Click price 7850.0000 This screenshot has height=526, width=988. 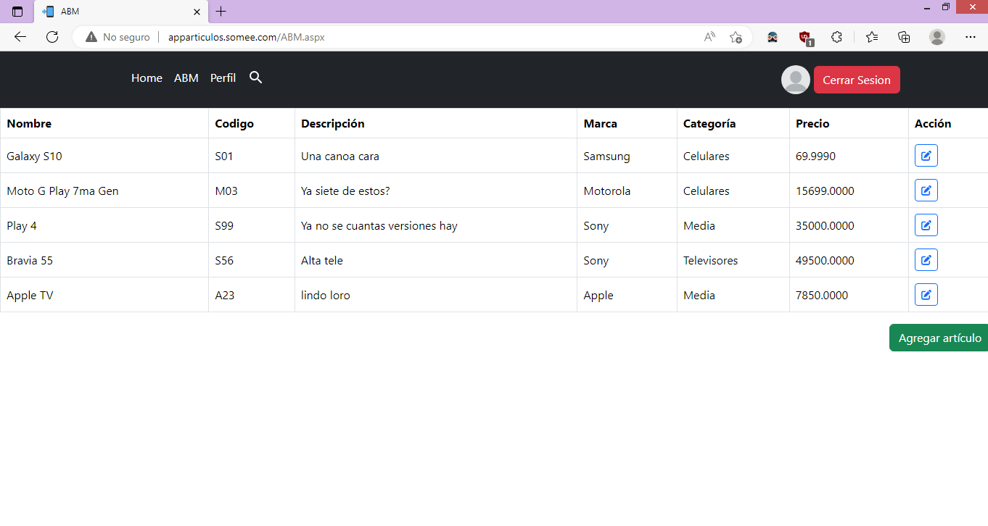[x=822, y=295]
